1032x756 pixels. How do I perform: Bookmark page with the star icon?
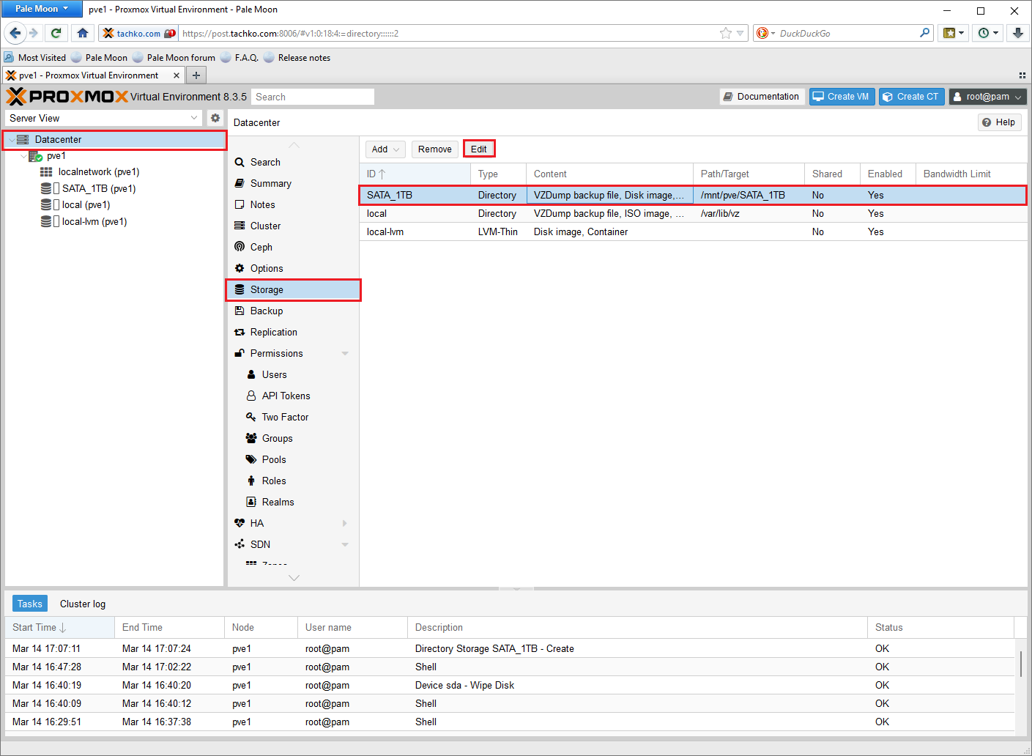click(x=726, y=33)
